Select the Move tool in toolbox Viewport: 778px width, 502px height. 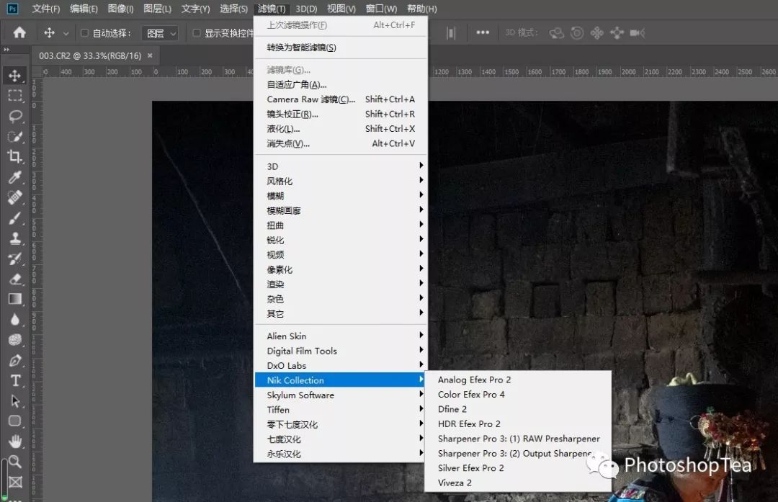coord(15,76)
